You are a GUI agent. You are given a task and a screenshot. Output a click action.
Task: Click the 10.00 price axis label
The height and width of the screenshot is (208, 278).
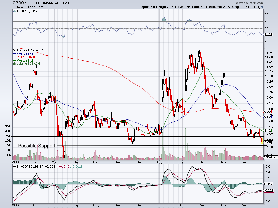[268, 87]
